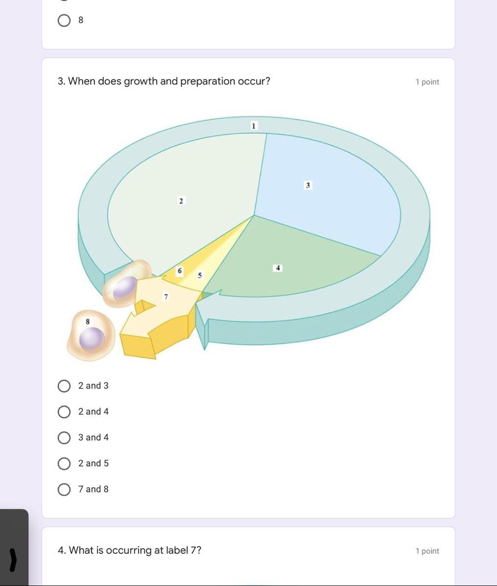Click the pale green segment labeled 2

click(x=181, y=201)
